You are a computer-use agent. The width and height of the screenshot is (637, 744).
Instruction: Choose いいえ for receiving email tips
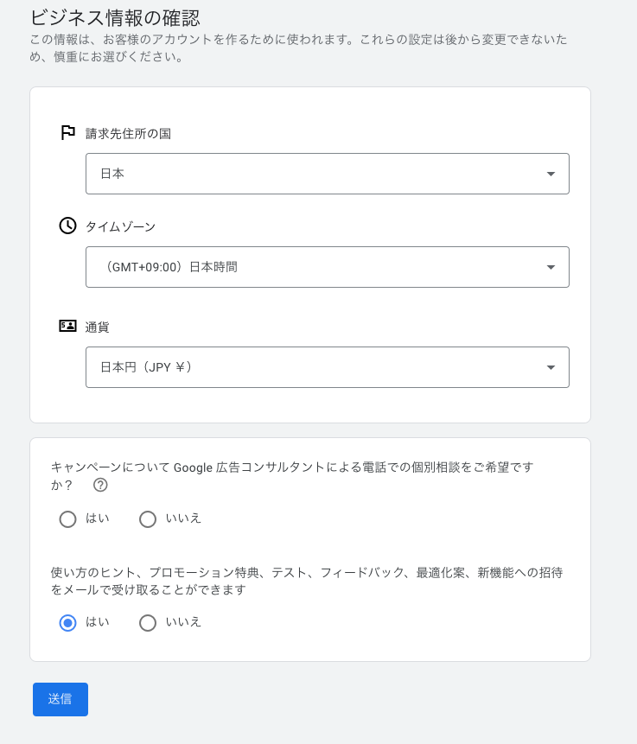point(148,622)
